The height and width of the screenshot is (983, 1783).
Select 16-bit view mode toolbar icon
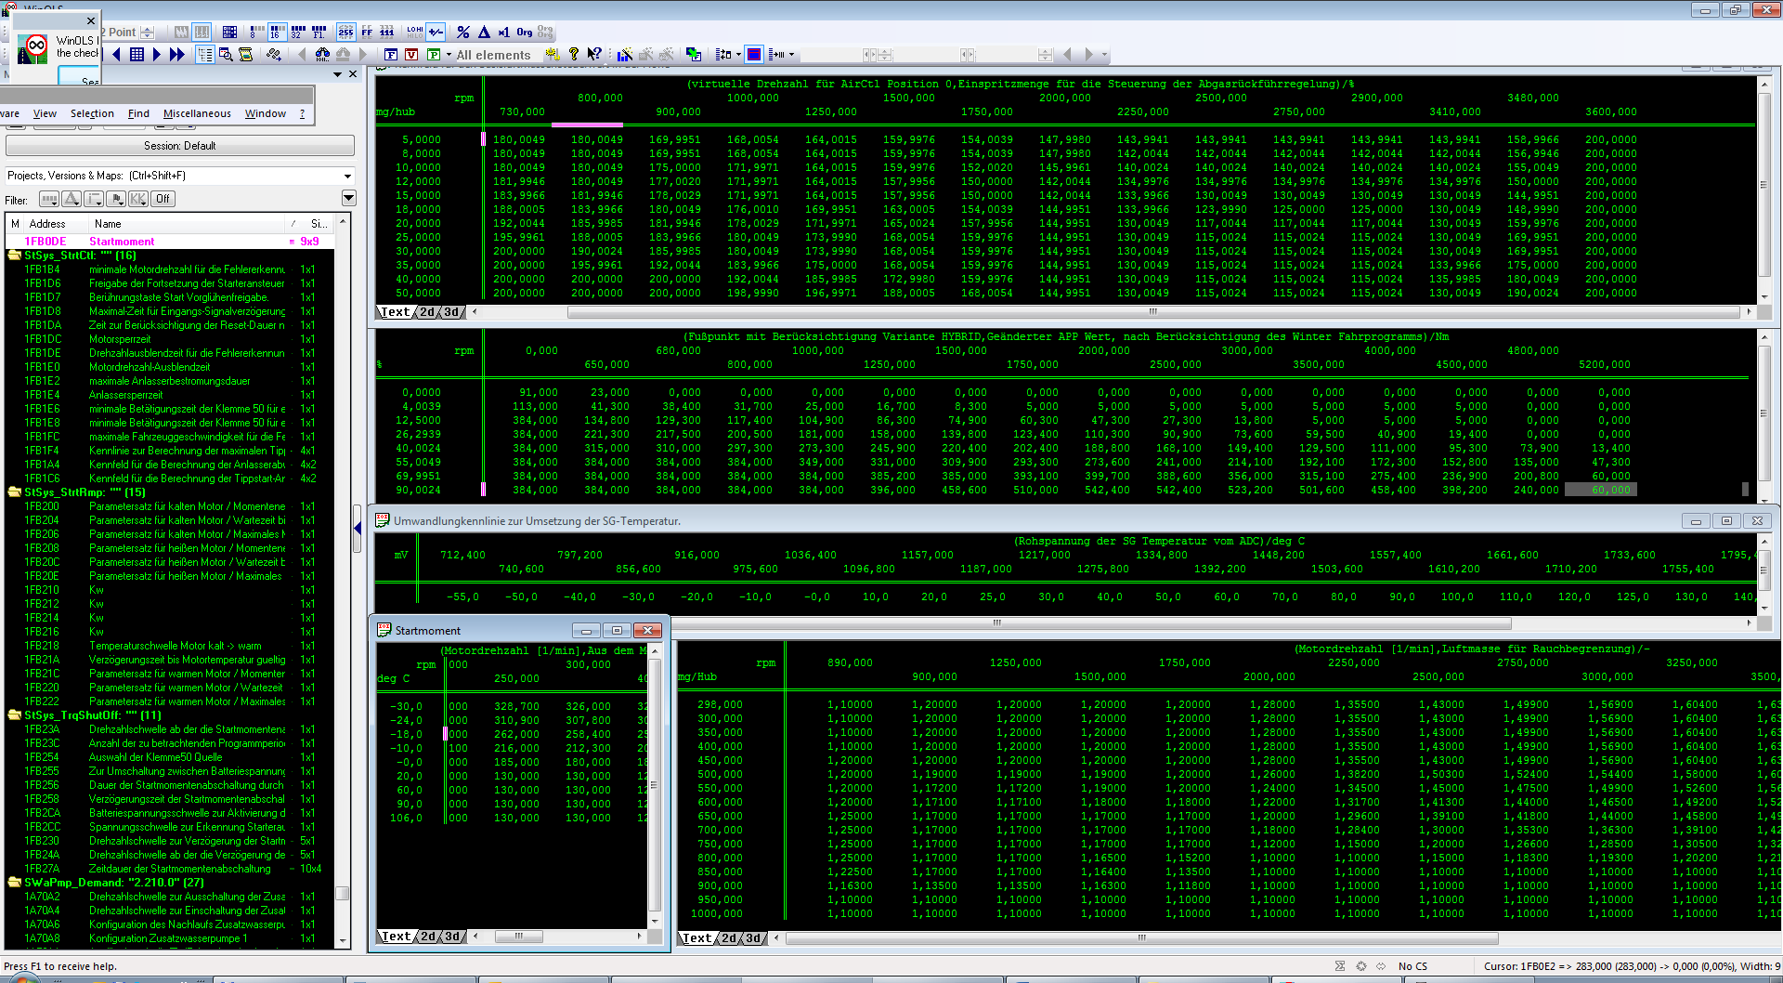coord(278,32)
